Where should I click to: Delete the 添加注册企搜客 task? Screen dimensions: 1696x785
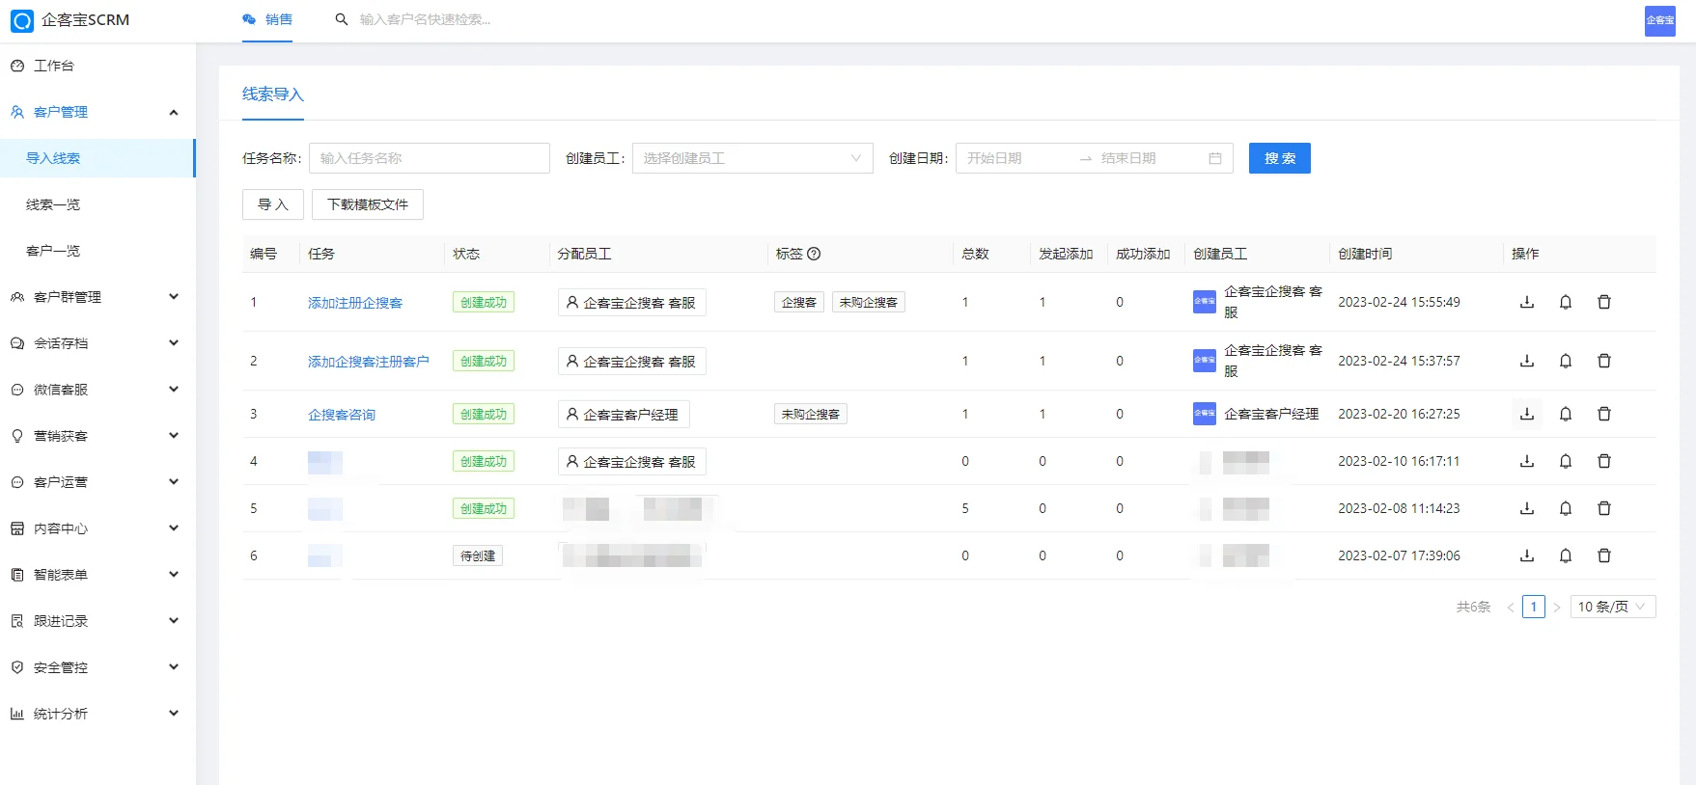(1604, 302)
